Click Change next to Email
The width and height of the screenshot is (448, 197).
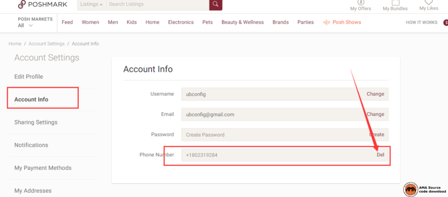tap(375, 114)
